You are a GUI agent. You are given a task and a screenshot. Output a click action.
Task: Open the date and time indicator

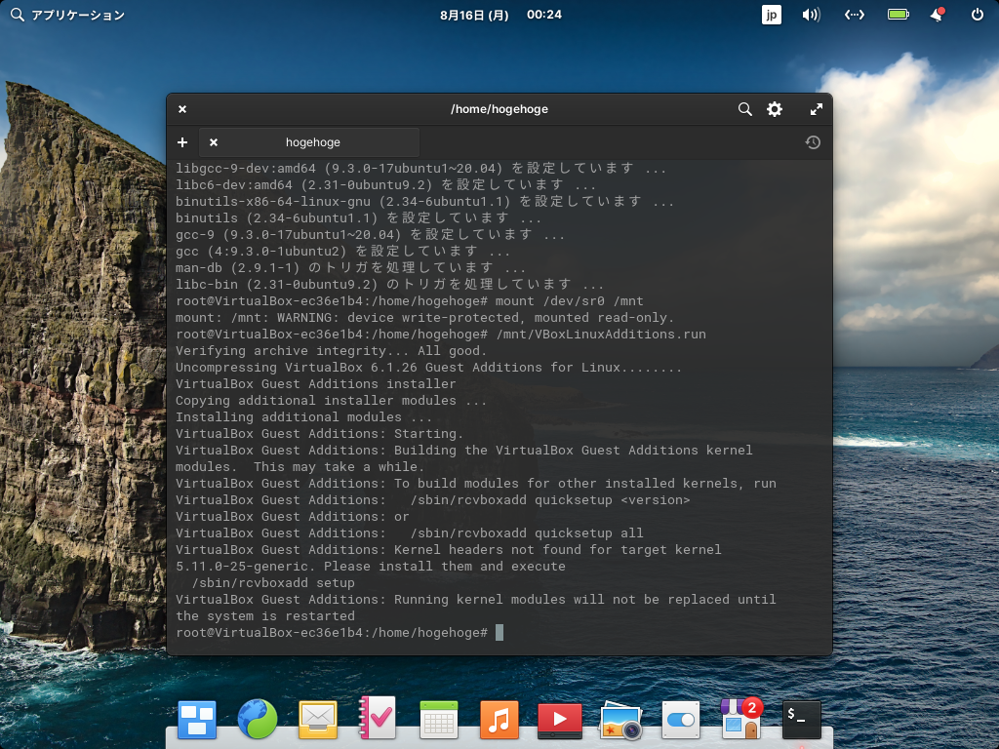coord(500,15)
